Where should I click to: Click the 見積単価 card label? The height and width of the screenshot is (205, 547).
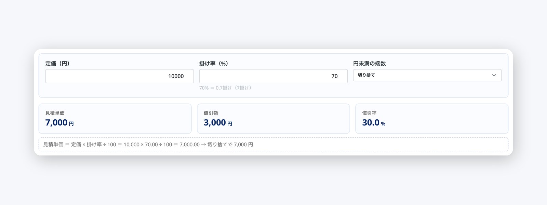pyautogui.click(x=55, y=113)
